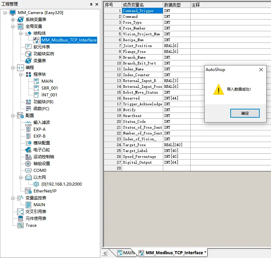Collapse the 编程 node
Screen dimensions: 271x258
click(x=13, y=68)
